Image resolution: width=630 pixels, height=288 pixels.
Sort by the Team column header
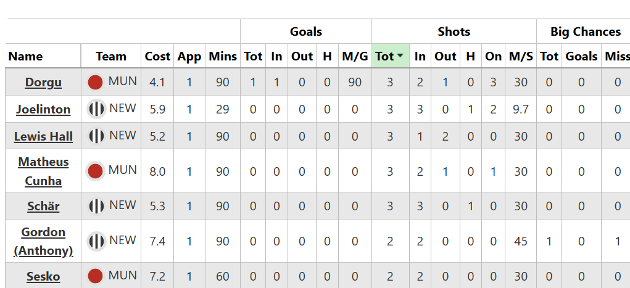coord(111,56)
